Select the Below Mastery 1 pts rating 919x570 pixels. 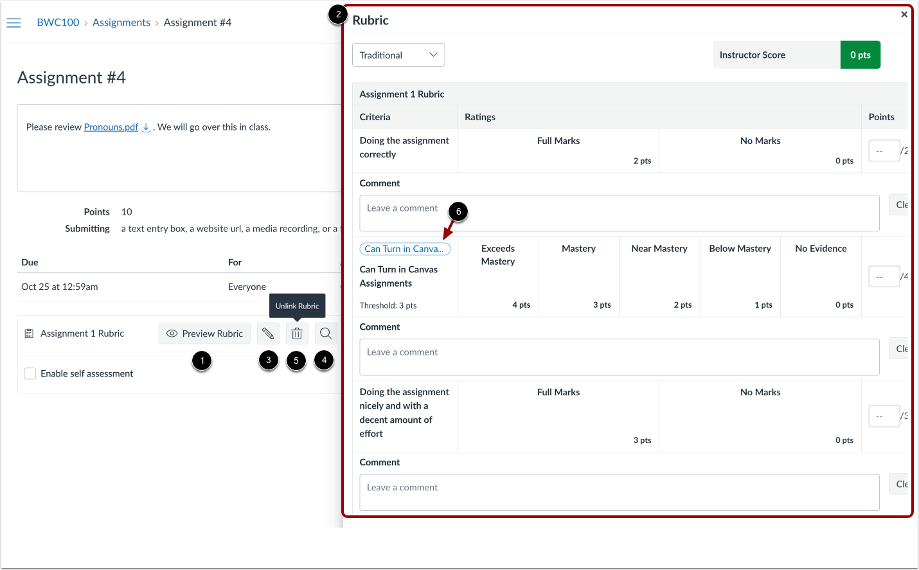click(x=740, y=276)
